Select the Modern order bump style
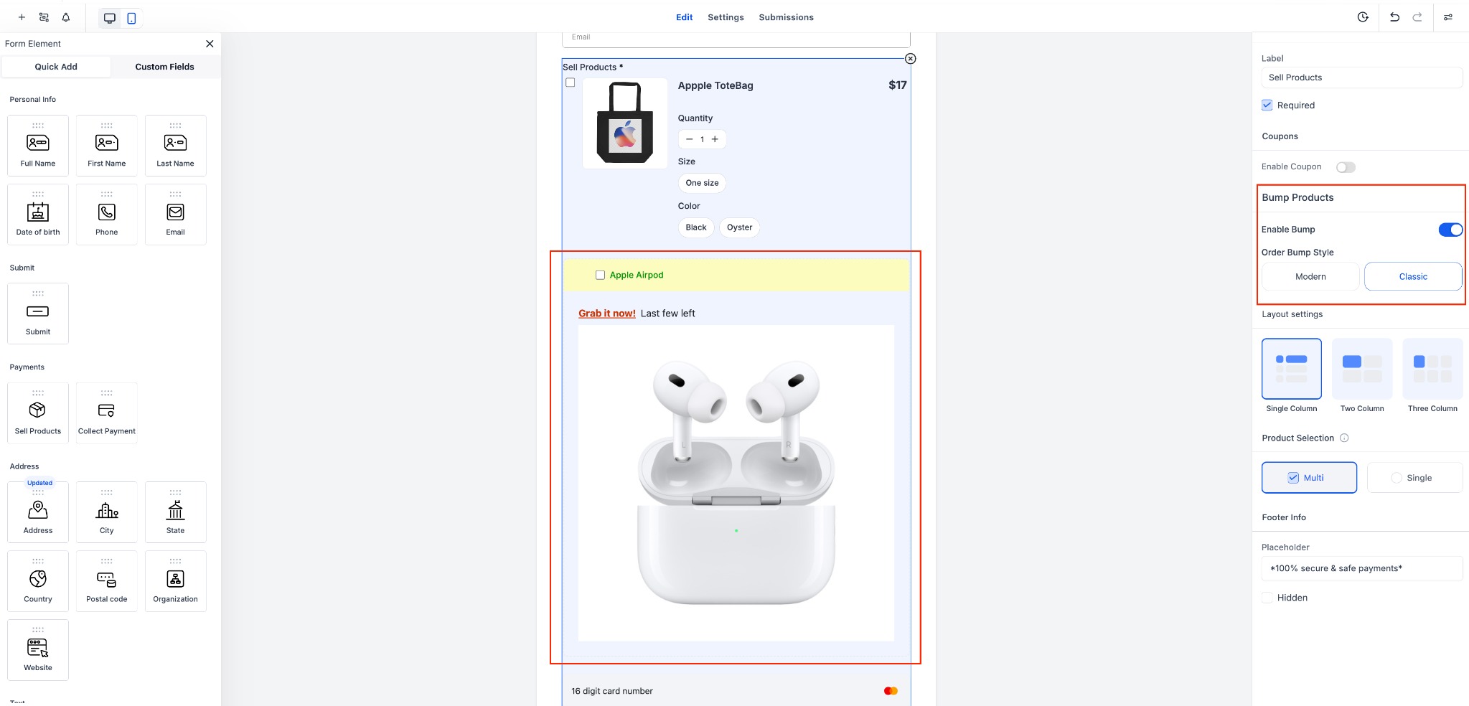 [1310, 276]
